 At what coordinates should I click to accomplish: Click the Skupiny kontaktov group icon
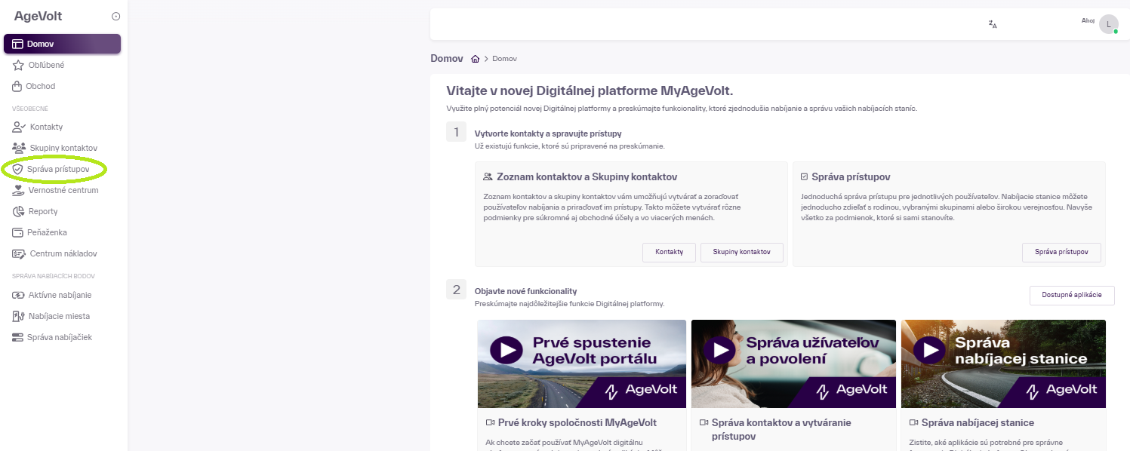tap(19, 148)
